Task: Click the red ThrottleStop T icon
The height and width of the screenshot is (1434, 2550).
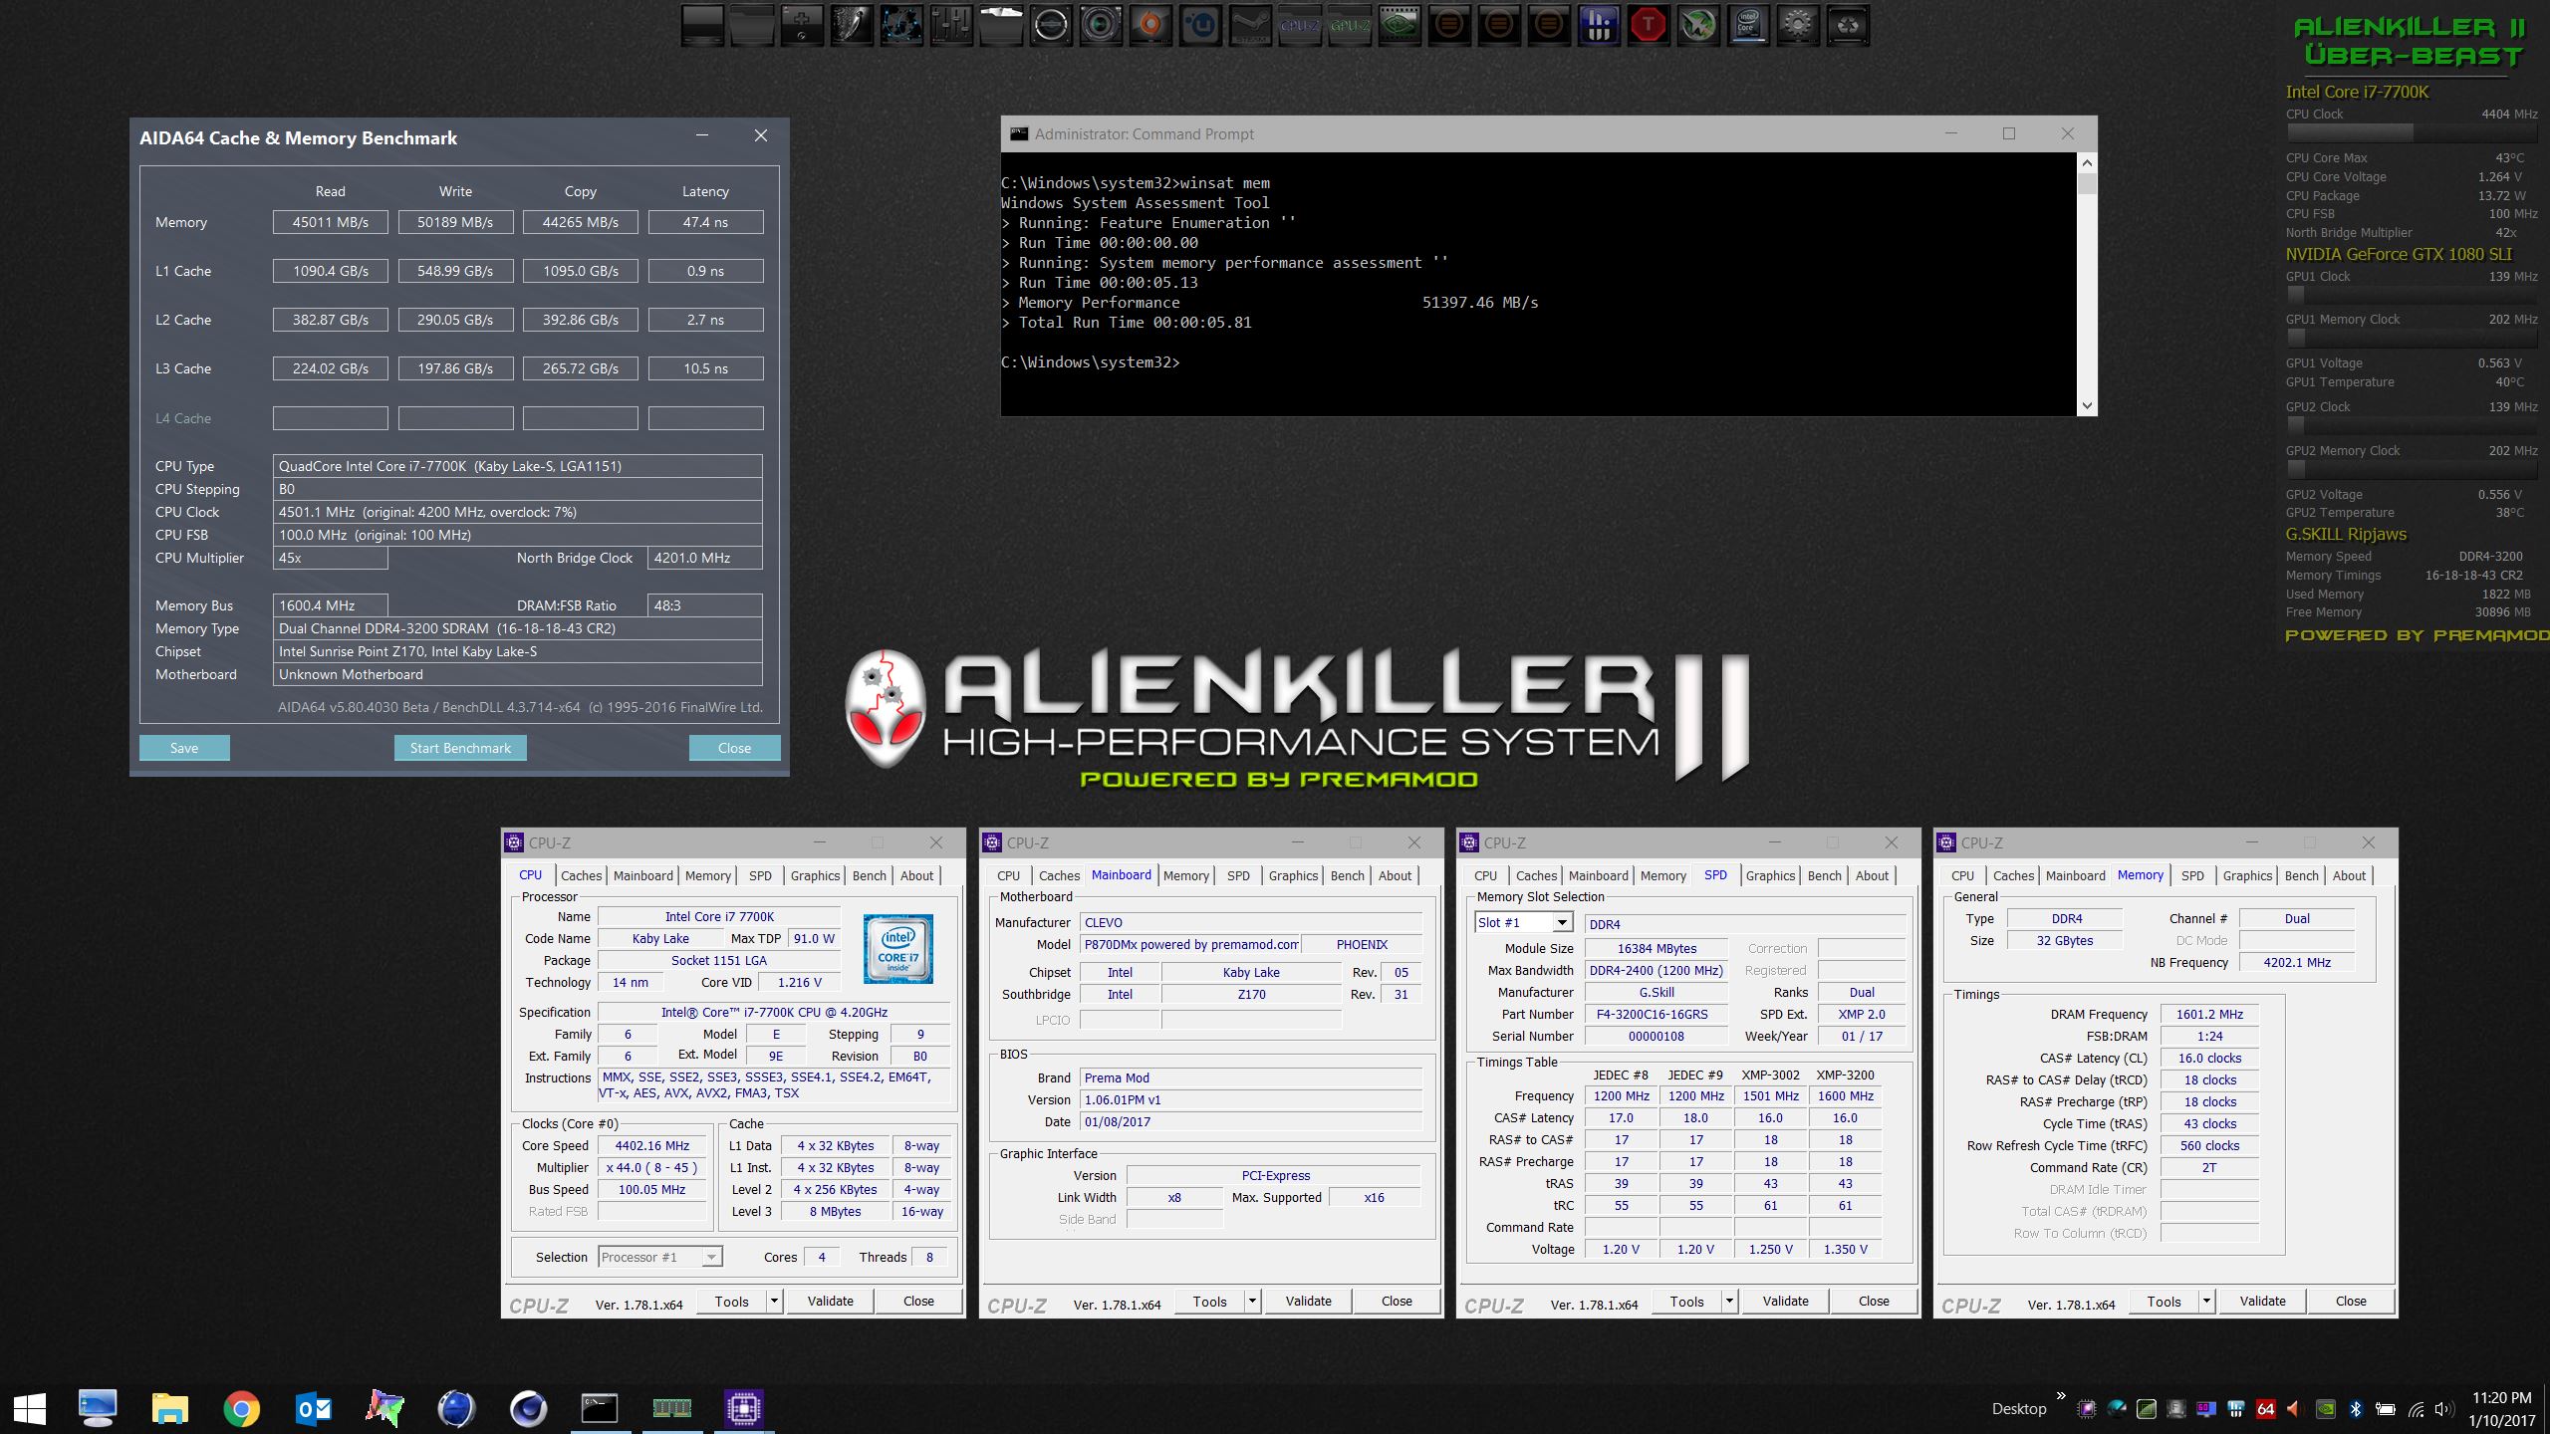Action: pyautogui.click(x=1649, y=26)
